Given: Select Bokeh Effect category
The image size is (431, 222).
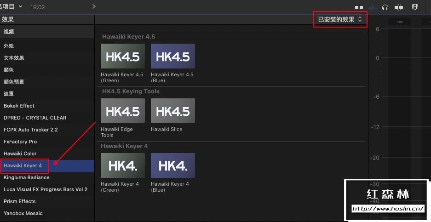Looking at the screenshot, I should (47, 106).
